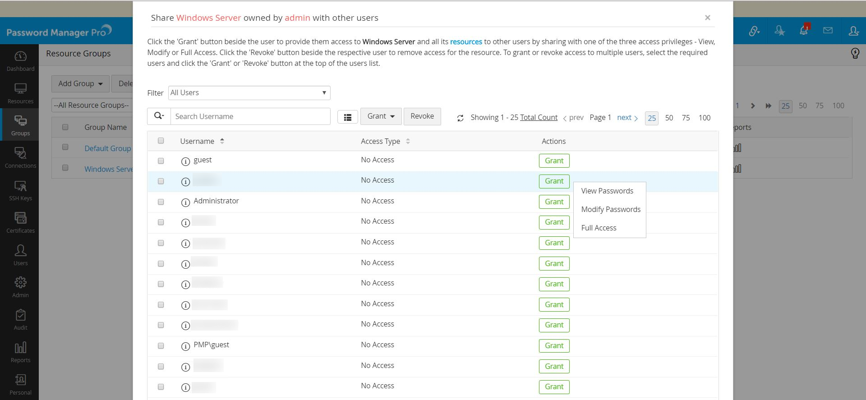The image size is (866, 400).
Task: Select Full Access from the menu
Action: click(x=599, y=228)
